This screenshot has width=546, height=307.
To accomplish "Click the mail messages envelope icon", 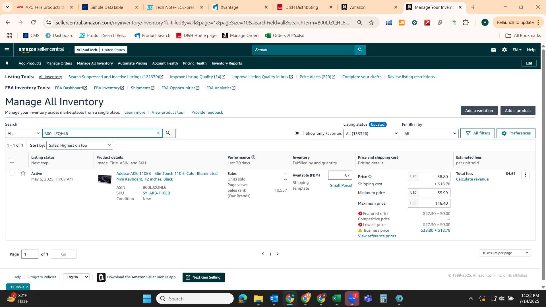I will point(494,50).
